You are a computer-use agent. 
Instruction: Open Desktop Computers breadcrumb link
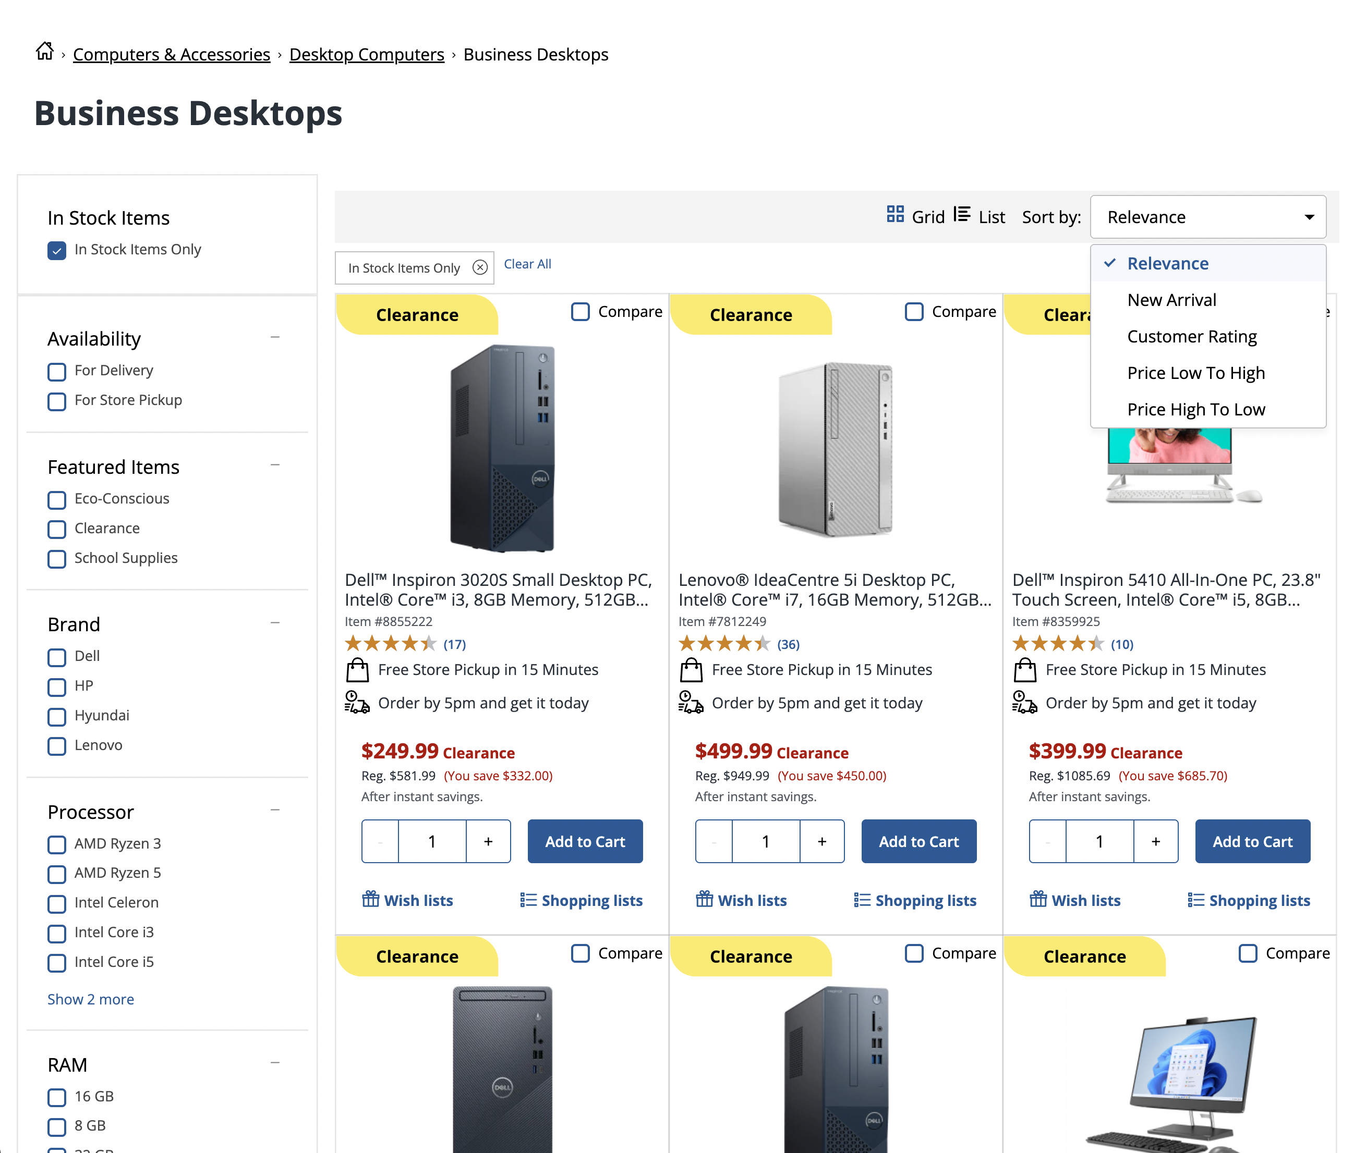click(366, 54)
